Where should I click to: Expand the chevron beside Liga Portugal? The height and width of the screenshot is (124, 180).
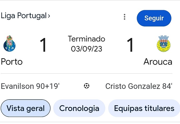click(x=49, y=16)
